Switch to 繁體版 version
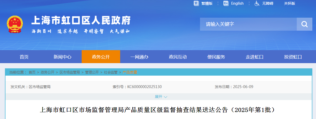The height and width of the screenshot is (119, 316). click(207, 3)
